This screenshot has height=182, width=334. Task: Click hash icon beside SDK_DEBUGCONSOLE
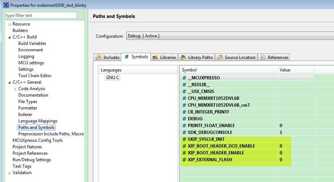point(184,132)
